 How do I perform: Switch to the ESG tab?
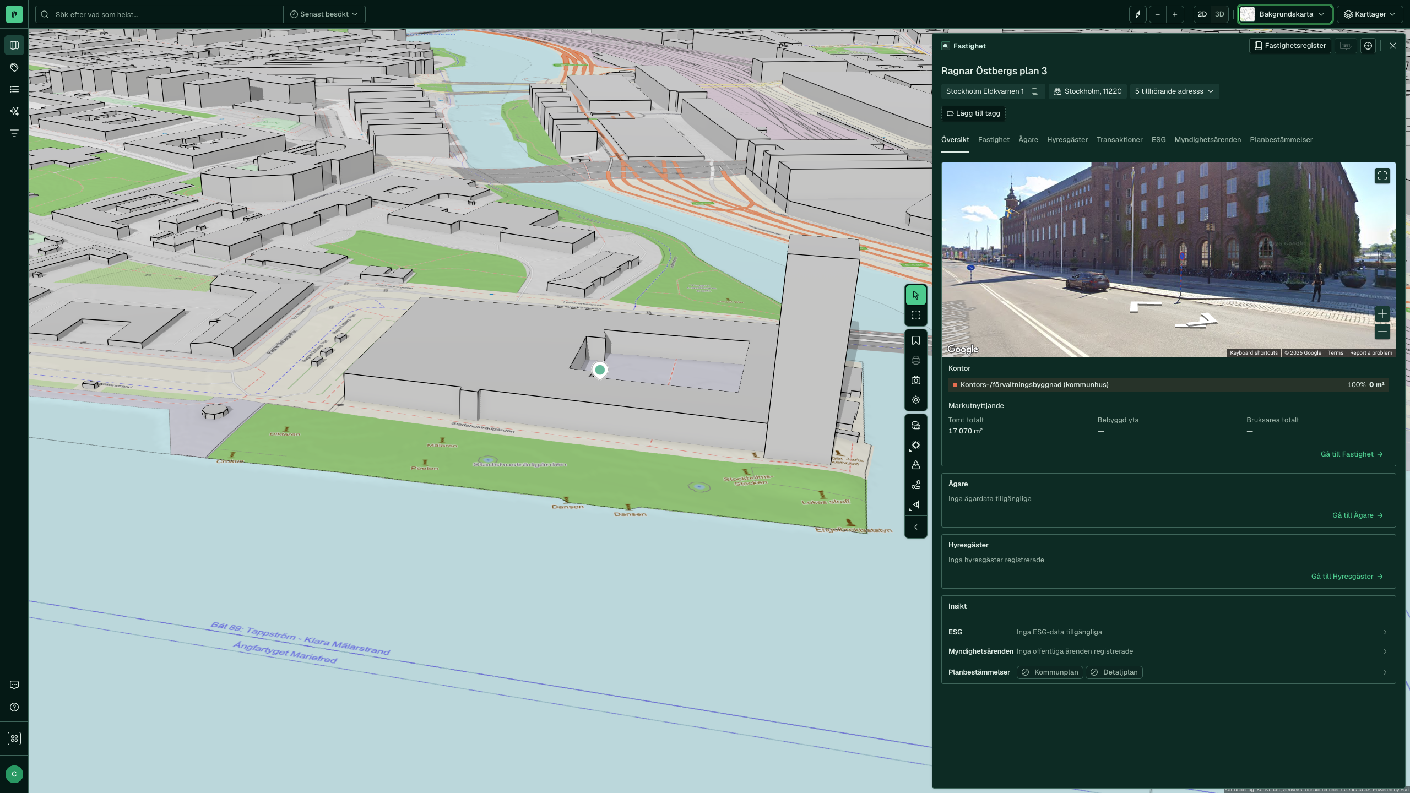1158,140
